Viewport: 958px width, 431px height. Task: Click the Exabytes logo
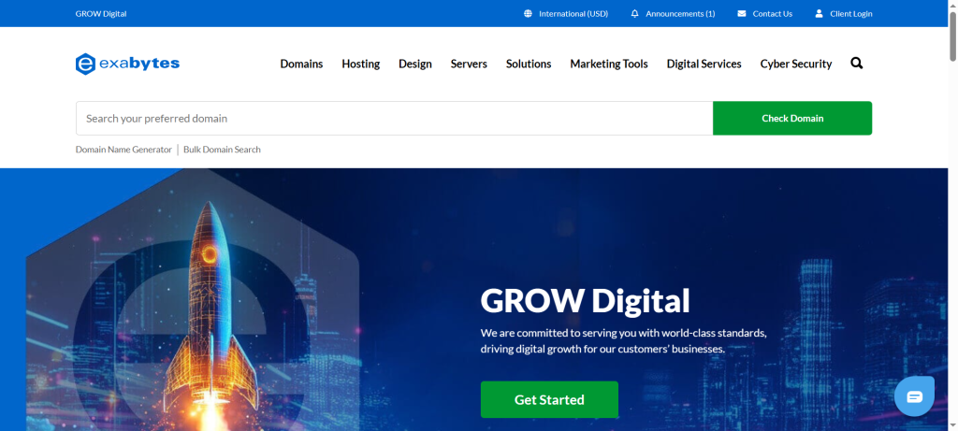coord(127,64)
